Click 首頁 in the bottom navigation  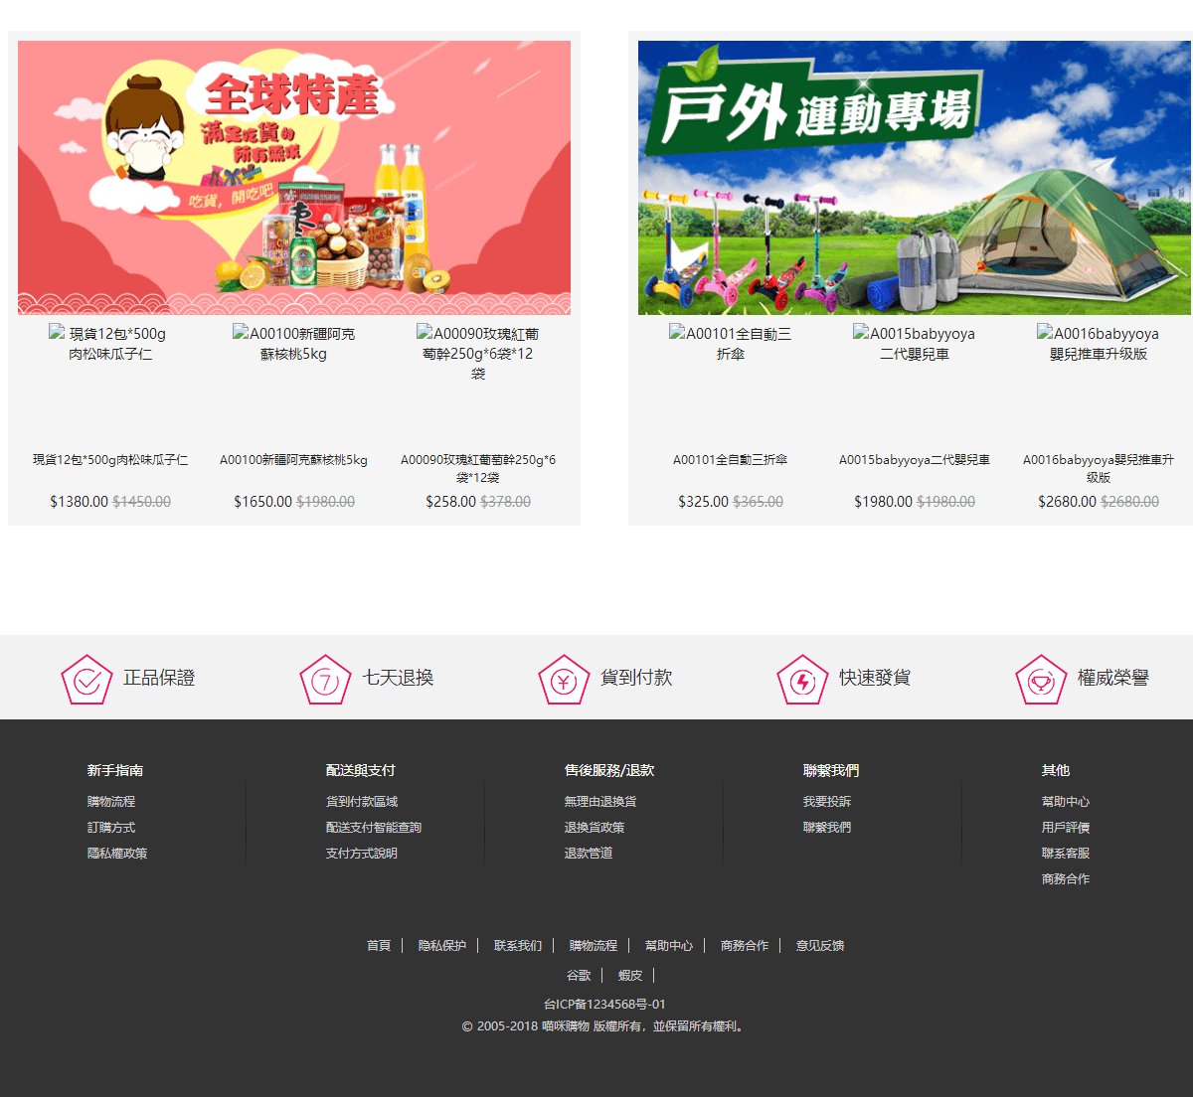(378, 945)
